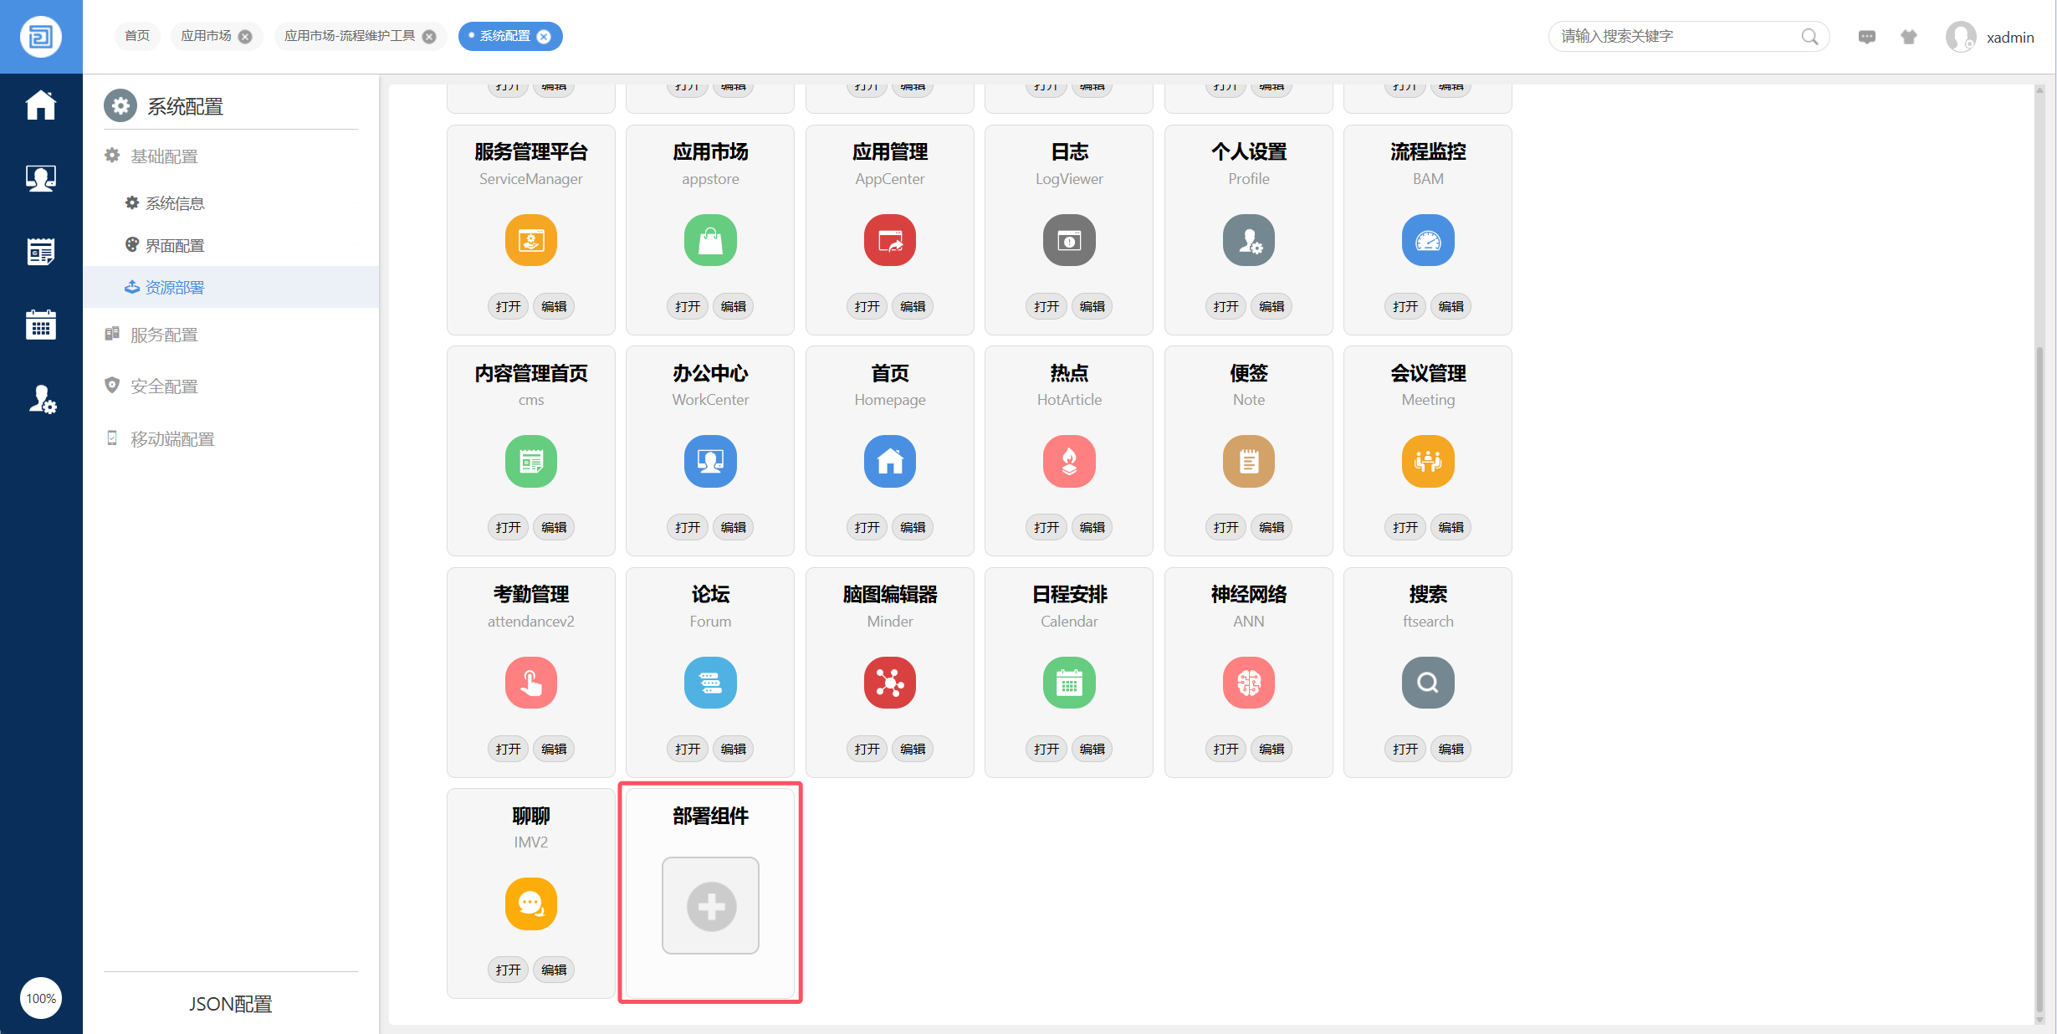Collapse the 基础配置 menu section

click(x=164, y=156)
